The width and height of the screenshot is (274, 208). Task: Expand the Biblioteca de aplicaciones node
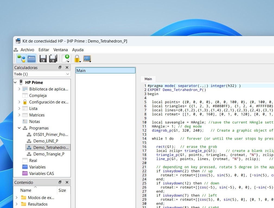(x=19, y=89)
